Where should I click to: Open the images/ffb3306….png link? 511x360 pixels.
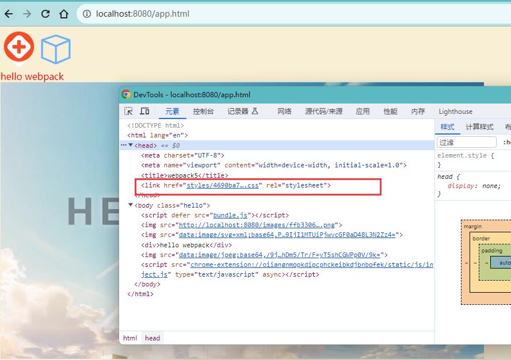tap(257, 225)
